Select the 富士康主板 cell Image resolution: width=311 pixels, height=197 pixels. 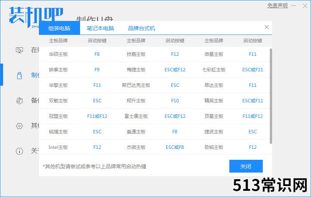(136, 116)
